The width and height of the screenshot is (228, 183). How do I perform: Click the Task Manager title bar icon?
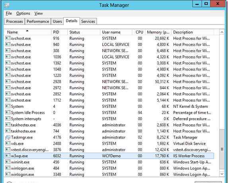click(6, 5)
